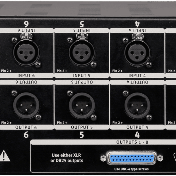Image resolution: width=176 pixels, height=176 pixels.
Task: Click the upper-left screw of INPUT 4 connector
Action: coord(125,40)
